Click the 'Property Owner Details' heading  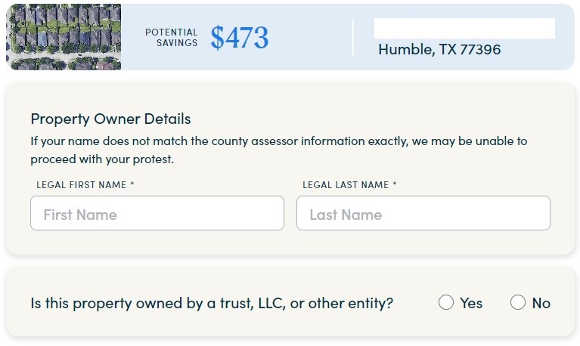[110, 119]
